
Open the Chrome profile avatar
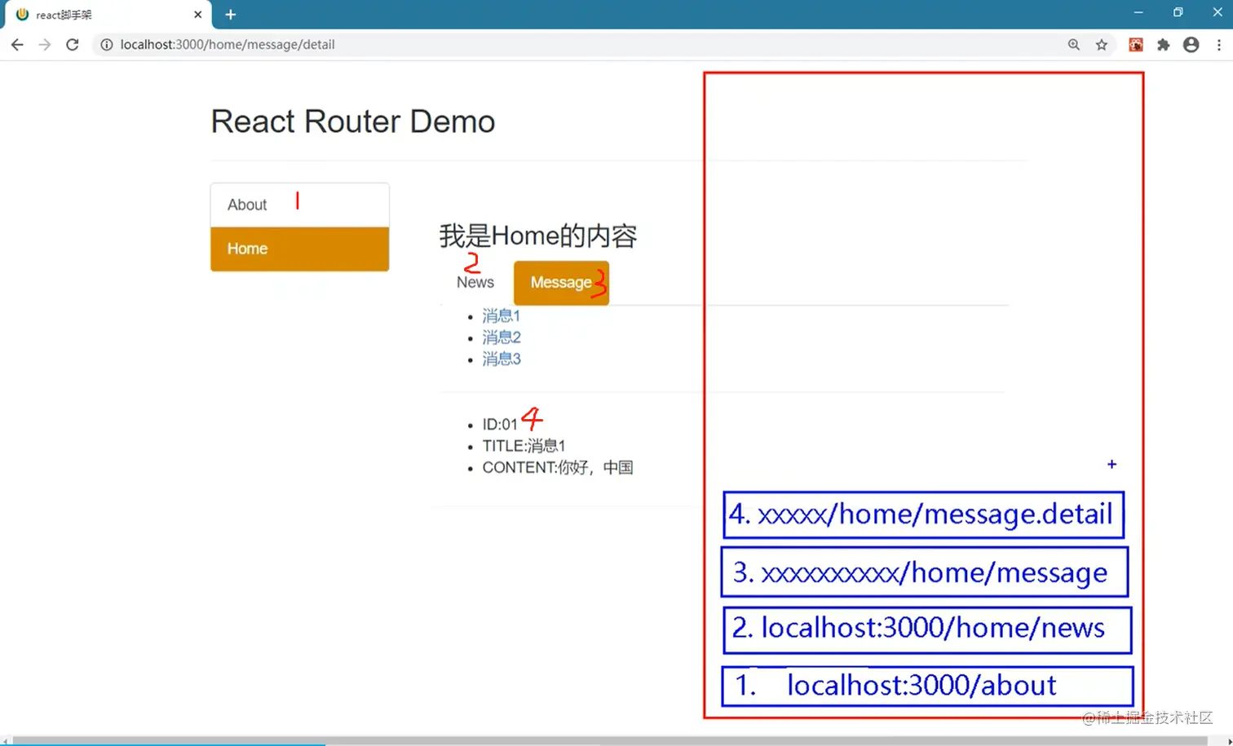[1191, 45]
